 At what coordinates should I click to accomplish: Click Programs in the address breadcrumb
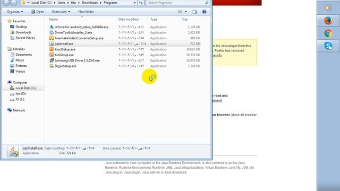110,3
